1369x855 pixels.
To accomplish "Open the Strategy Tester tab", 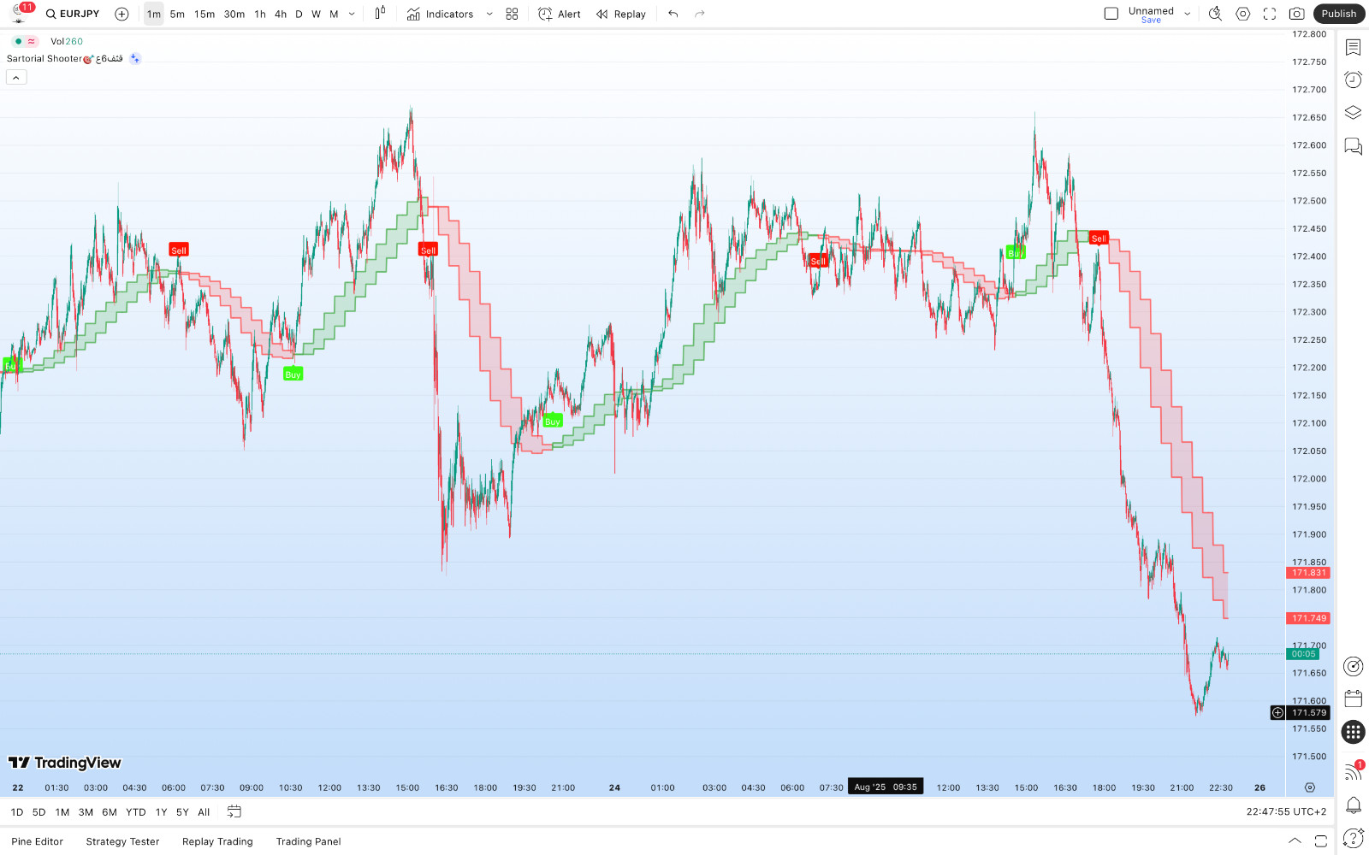I will [122, 841].
